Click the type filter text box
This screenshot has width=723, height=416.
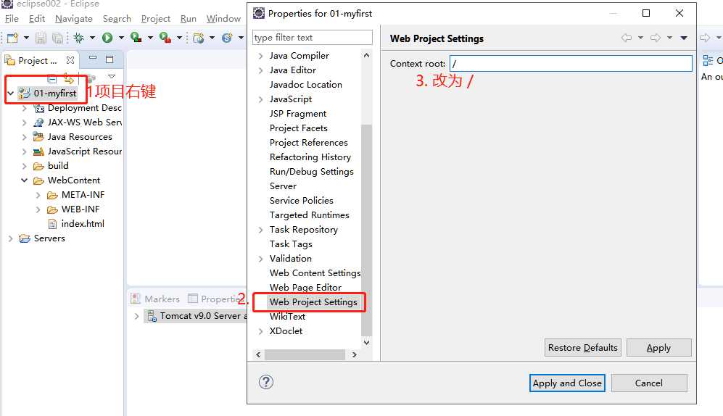coord(312,37)
